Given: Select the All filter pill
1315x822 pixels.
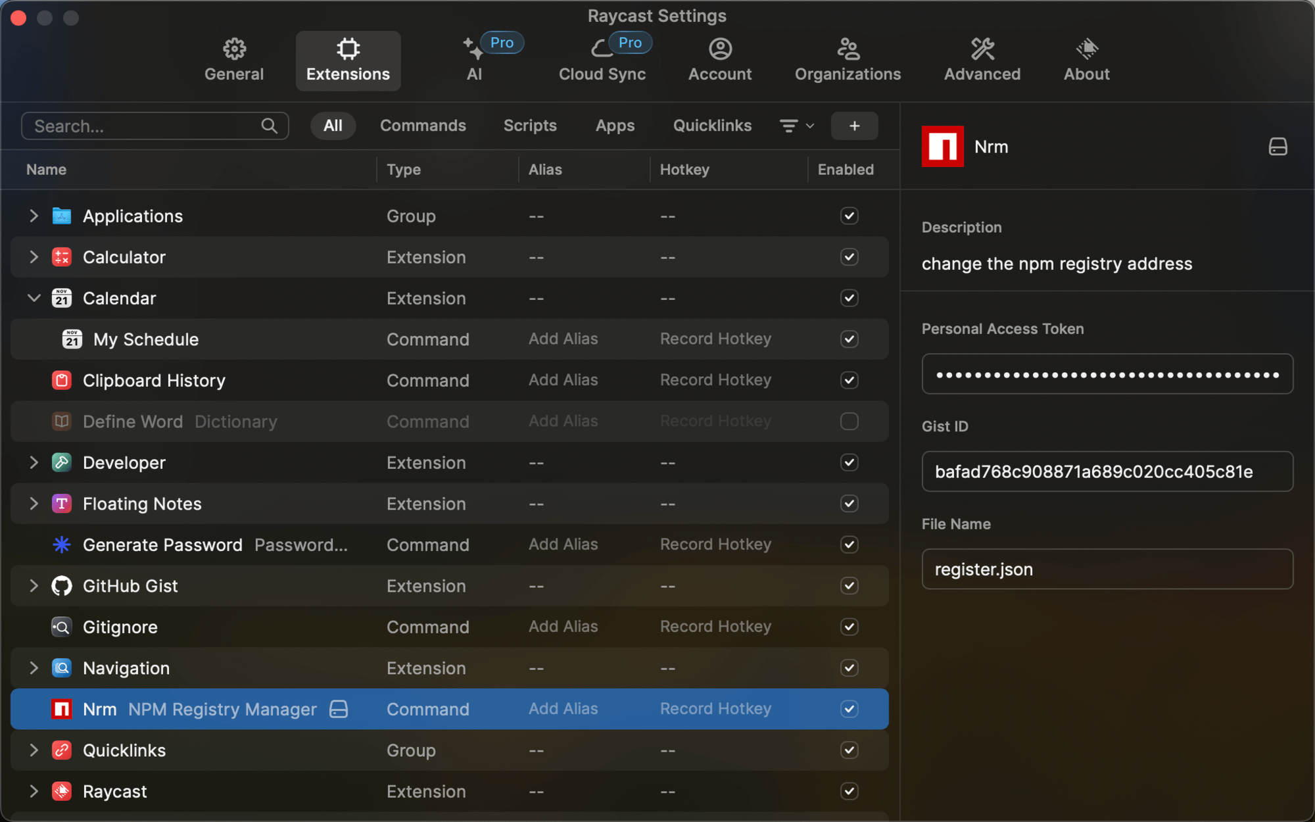Looking at the screenshot, I should 333,126.
